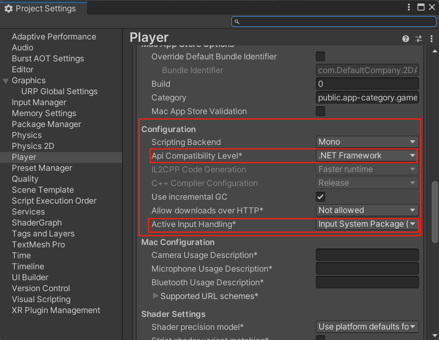The width and height of the screenshot is (439, 340).
Task: Select Quality in the settings sidebar
Action: (25, 179)
